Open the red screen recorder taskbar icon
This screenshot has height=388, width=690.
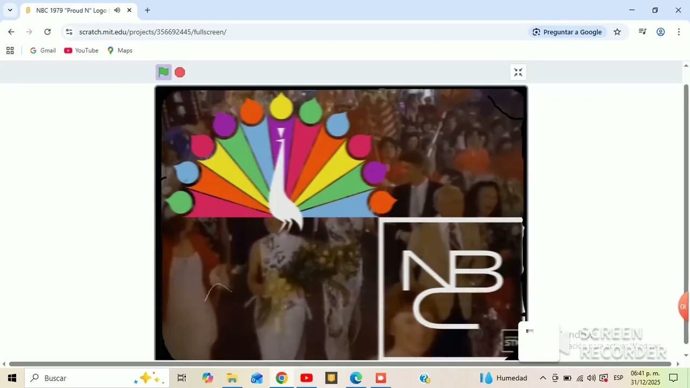pyautogui.click(x=381, y=378)
